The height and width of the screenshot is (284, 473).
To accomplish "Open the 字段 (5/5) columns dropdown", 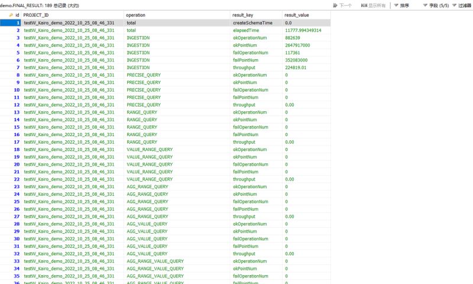I will coord(436,5).
